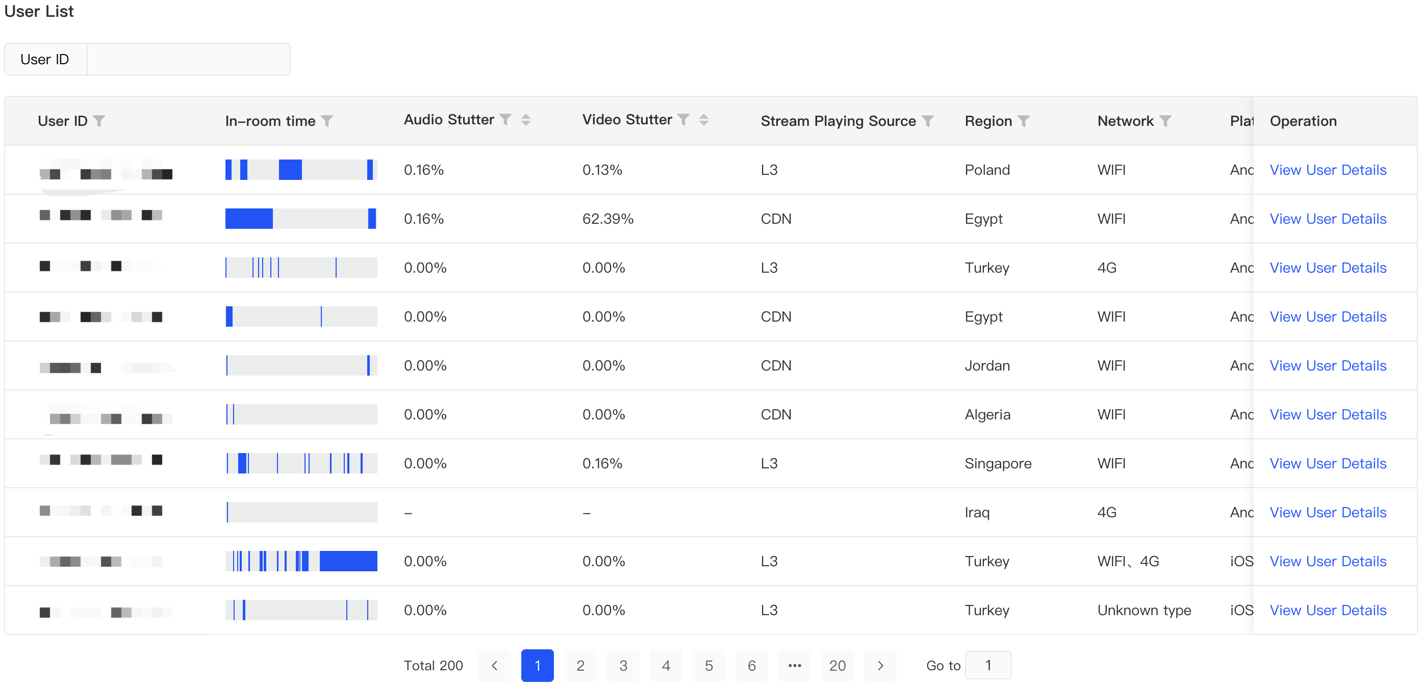Screen dimensions: 1423x687
Task: Sort by the Video Stutter sort arrows
Action: coord(704,120)
